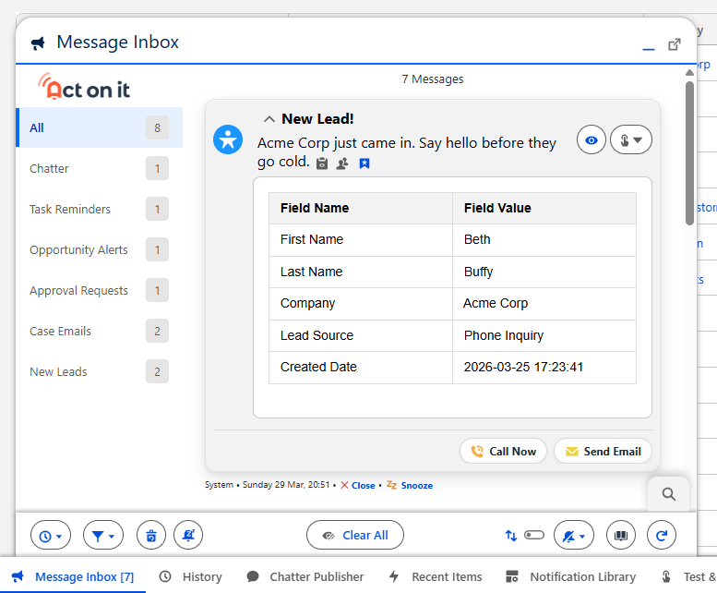Image resolution: width=717 pixels, height=593 pixels.
Task: Click the Clear All button
Action: point(355,536)
